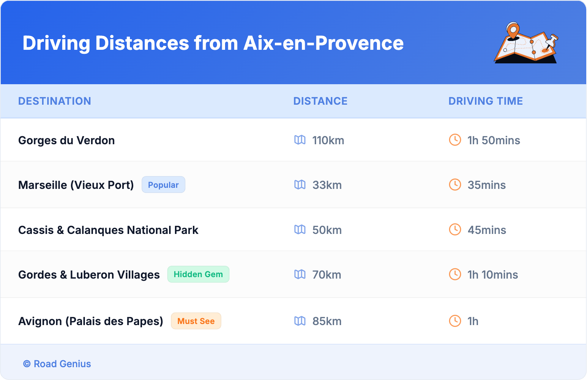
Task: Select the Popular badge next to Marseille
Action: pyautogui.click(x=163, y=185)
